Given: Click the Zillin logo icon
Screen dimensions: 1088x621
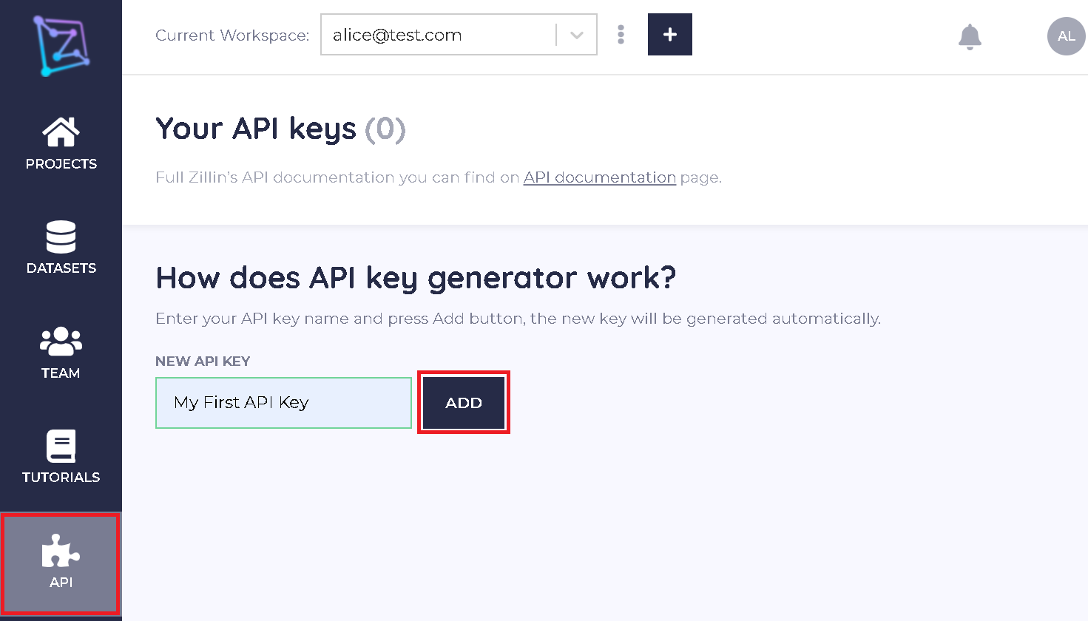Looking at the screenshot, I should [x=61, y=45].
